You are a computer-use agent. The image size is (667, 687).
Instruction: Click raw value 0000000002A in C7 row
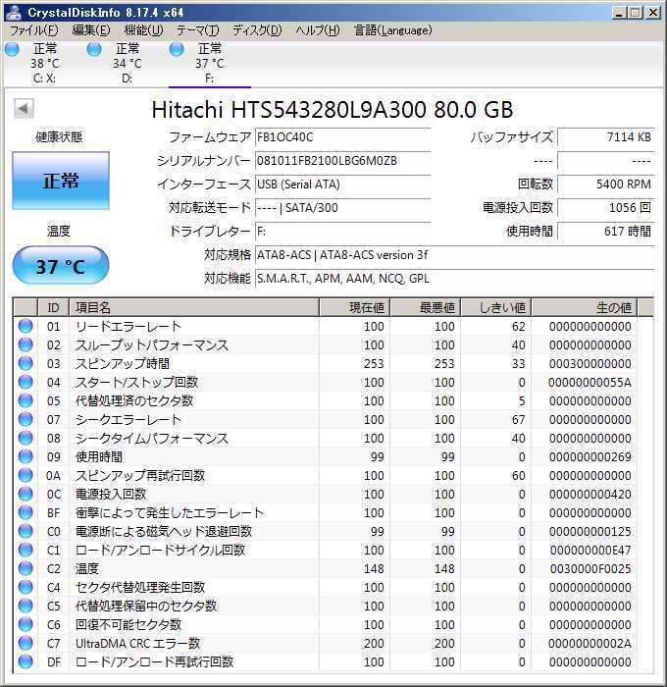click(x=590, y=643)
